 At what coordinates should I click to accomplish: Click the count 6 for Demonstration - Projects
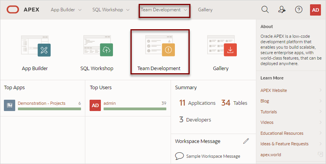click(x=79, y=103)
